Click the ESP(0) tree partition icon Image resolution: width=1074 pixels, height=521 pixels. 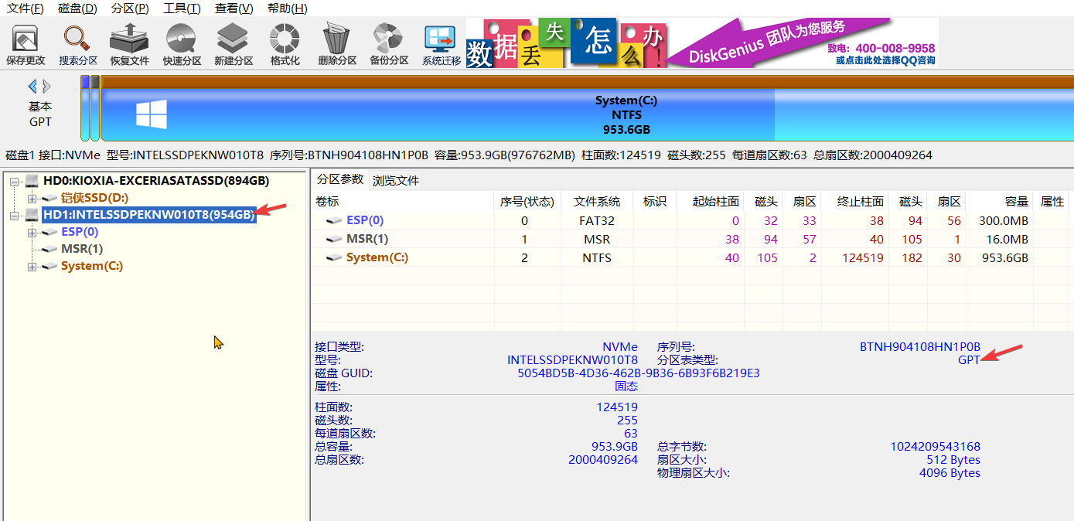coord(50,232)
